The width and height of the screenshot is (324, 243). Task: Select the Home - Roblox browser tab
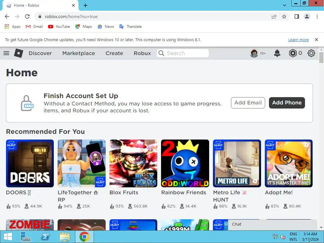coord(40,5)
